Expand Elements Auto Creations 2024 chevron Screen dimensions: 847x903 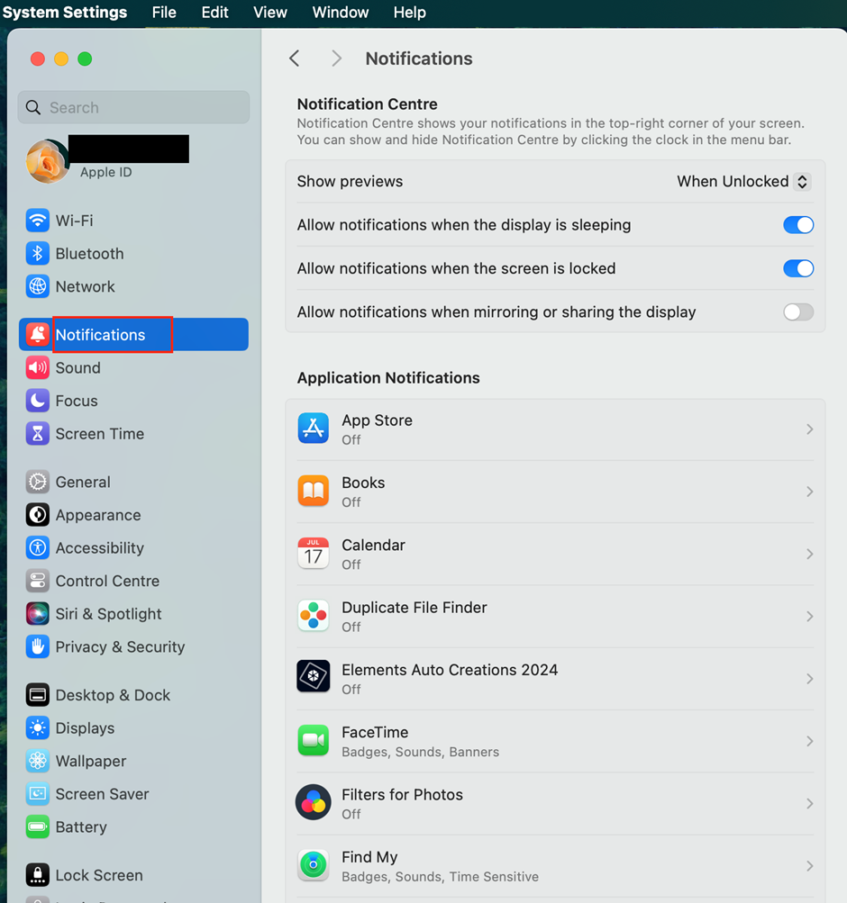809,679
